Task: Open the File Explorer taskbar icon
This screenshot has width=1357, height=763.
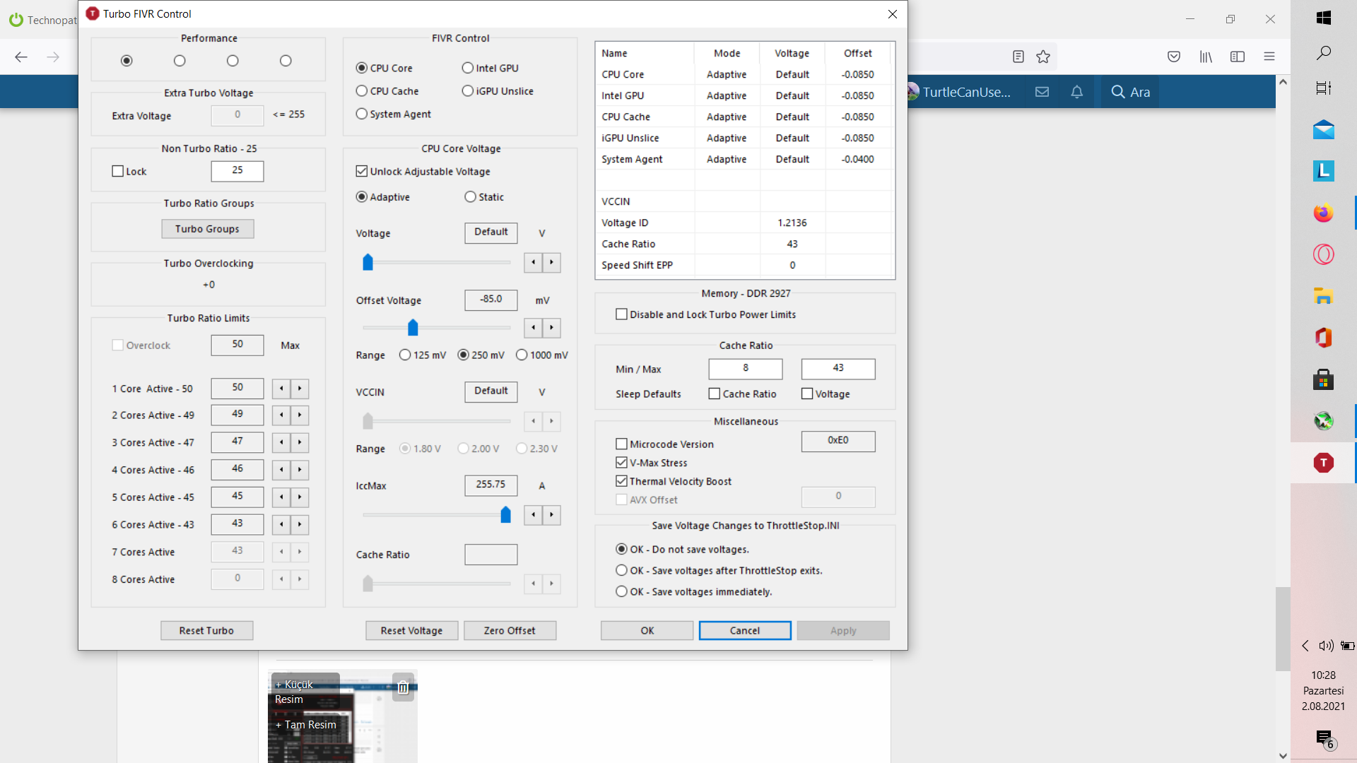Action: tap(1323, 296)
